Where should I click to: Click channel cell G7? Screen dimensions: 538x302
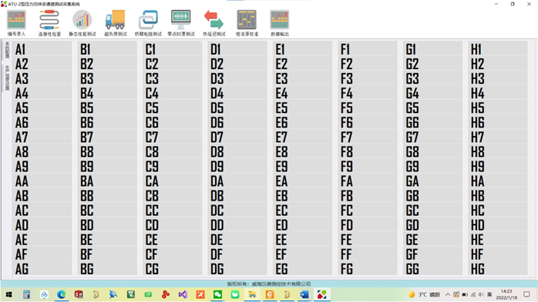[x=432, y=138]
